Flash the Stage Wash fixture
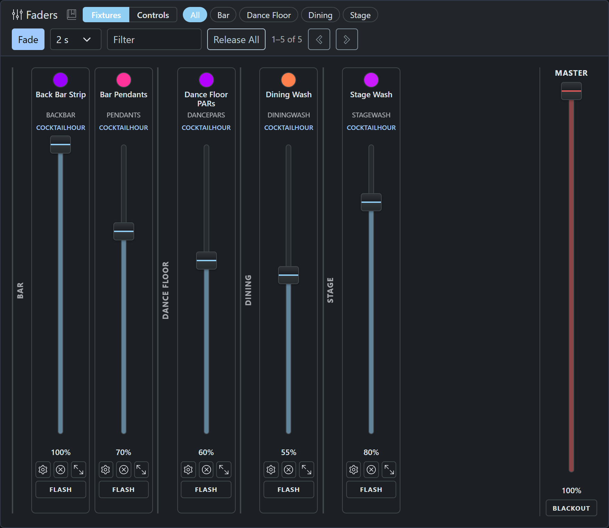This screenshot has width=609, height=528. pyautogui.click(x=371, y=489)
